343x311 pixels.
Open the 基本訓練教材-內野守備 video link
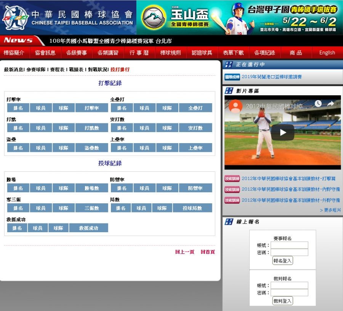pyautogui.click(x=291, y=189)
